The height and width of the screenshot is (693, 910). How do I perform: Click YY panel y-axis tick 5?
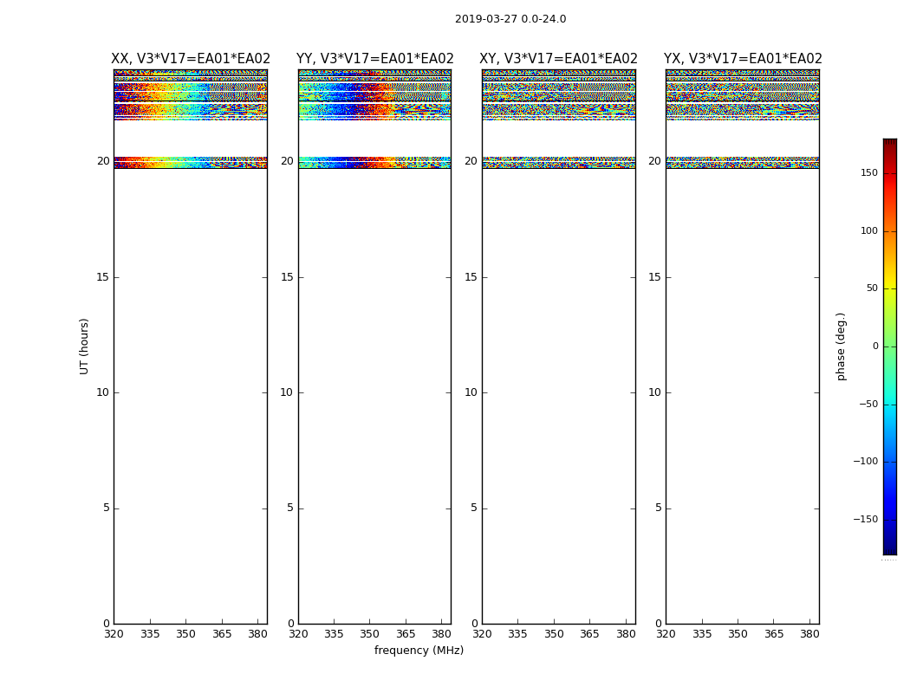tap(290, 508)
